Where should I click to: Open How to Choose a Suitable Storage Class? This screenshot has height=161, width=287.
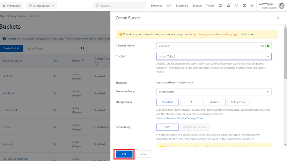(x=180, y=118)
